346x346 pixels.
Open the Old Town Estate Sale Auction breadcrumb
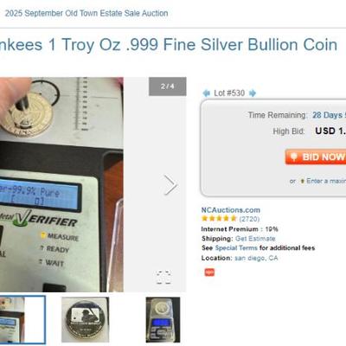(x=86, y=13)
